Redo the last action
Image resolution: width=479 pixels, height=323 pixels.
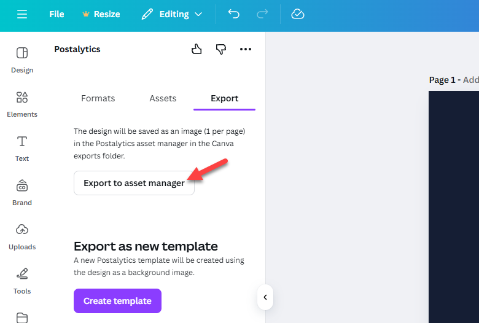[x=262, y=14]
